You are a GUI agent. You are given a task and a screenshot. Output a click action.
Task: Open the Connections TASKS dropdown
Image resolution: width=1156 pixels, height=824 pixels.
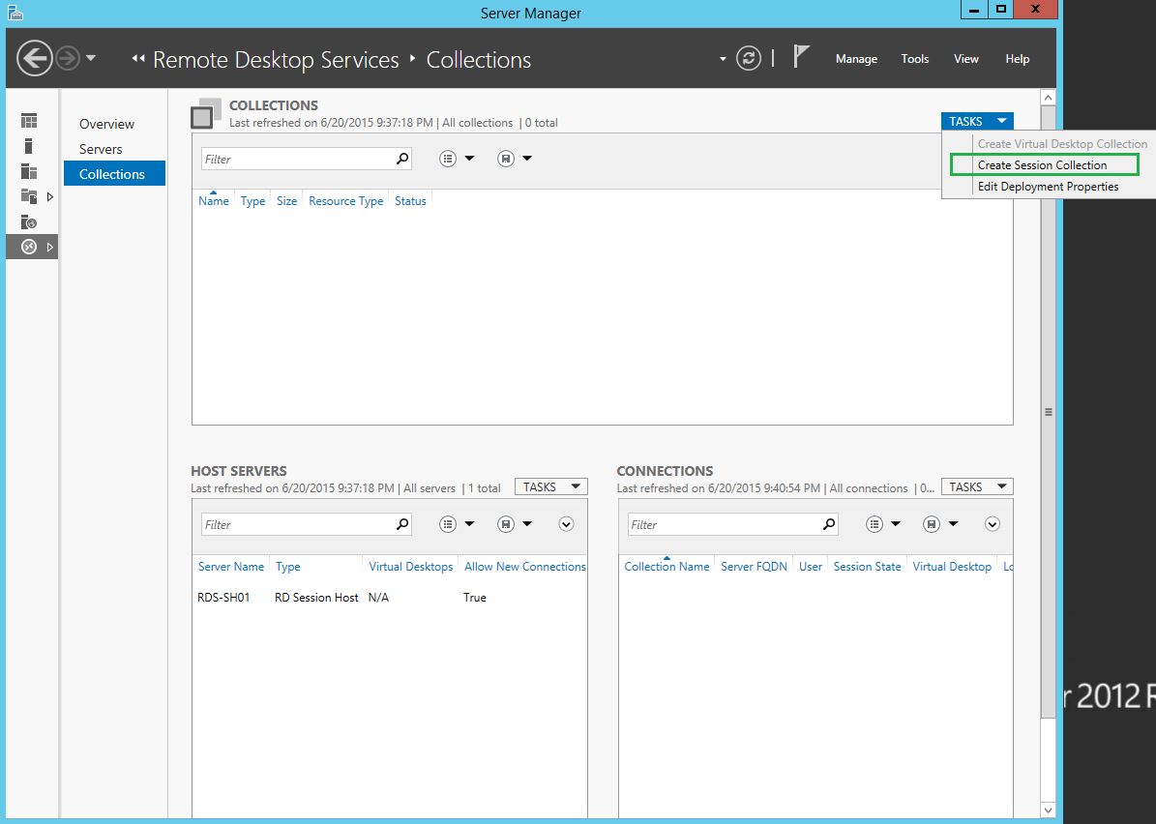976,486
